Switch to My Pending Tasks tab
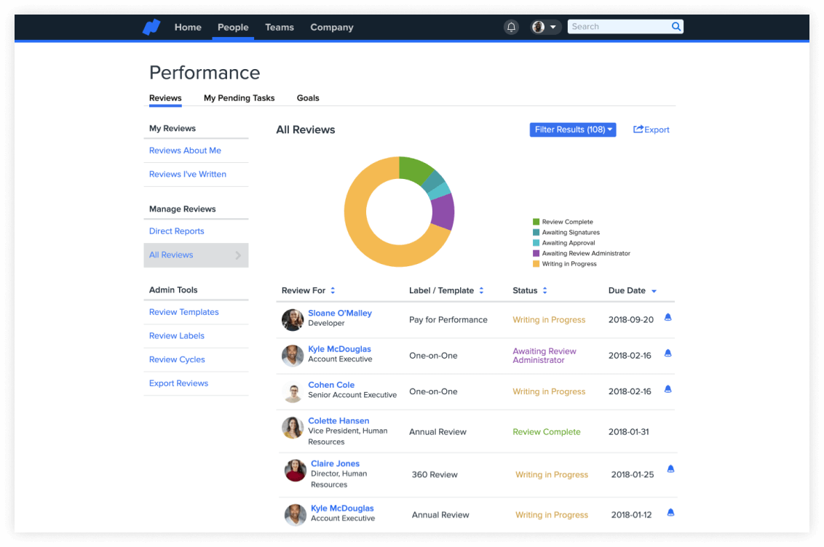Viewport: 824px width, 547px height. coord(239,98)
